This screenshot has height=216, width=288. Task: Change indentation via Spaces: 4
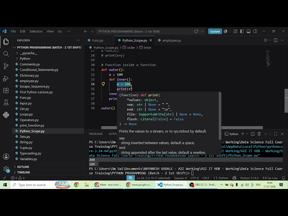(180, 178)
